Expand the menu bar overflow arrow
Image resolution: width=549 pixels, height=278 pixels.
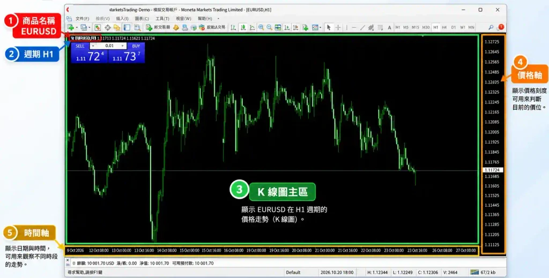(219, 19)
